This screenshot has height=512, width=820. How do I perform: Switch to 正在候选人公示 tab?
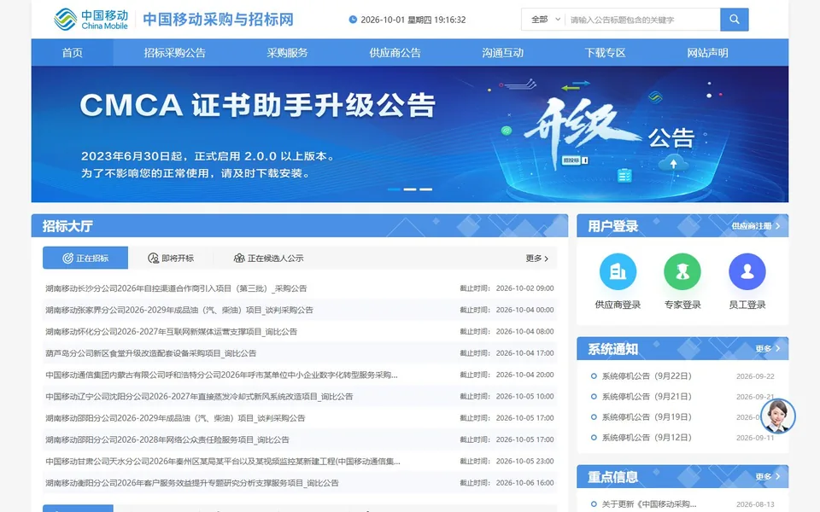click(x=268, y=258)
